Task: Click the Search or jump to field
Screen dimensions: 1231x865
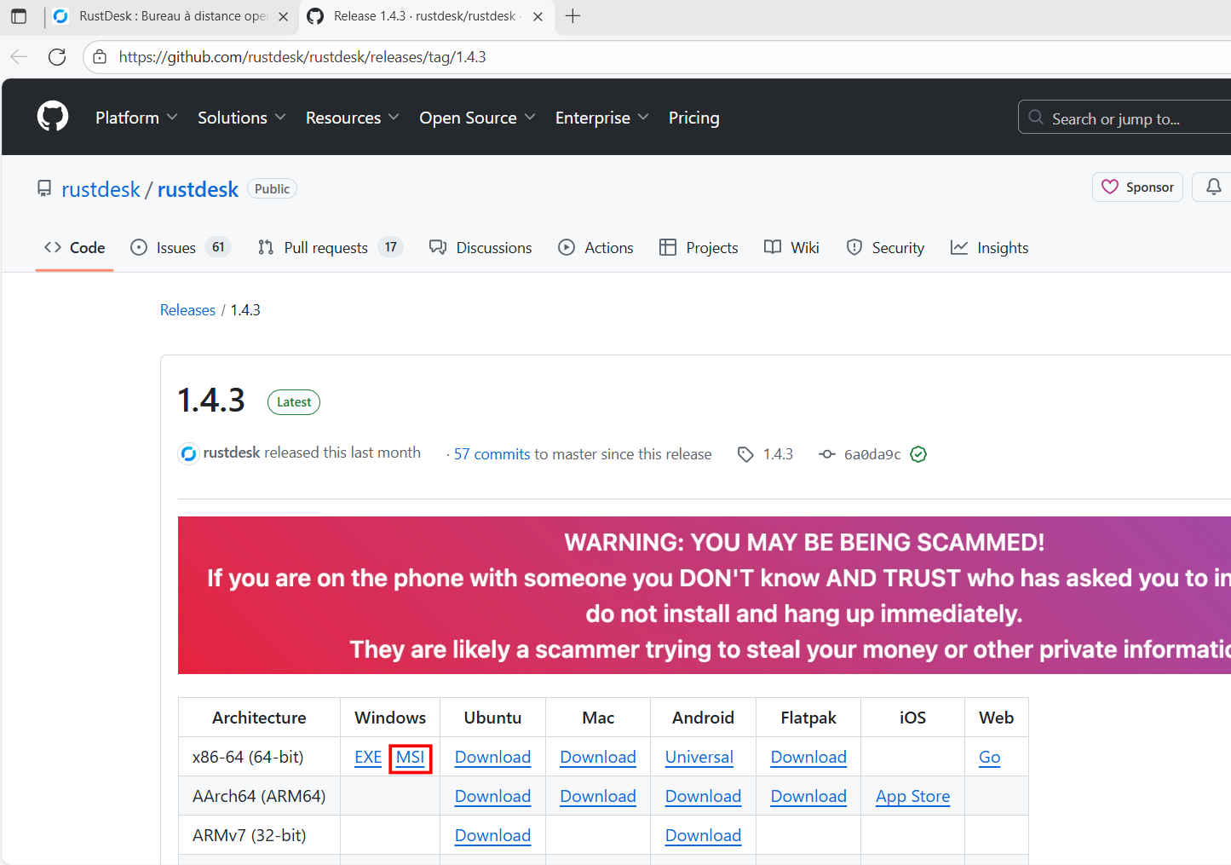Action: coord(1125,118)
